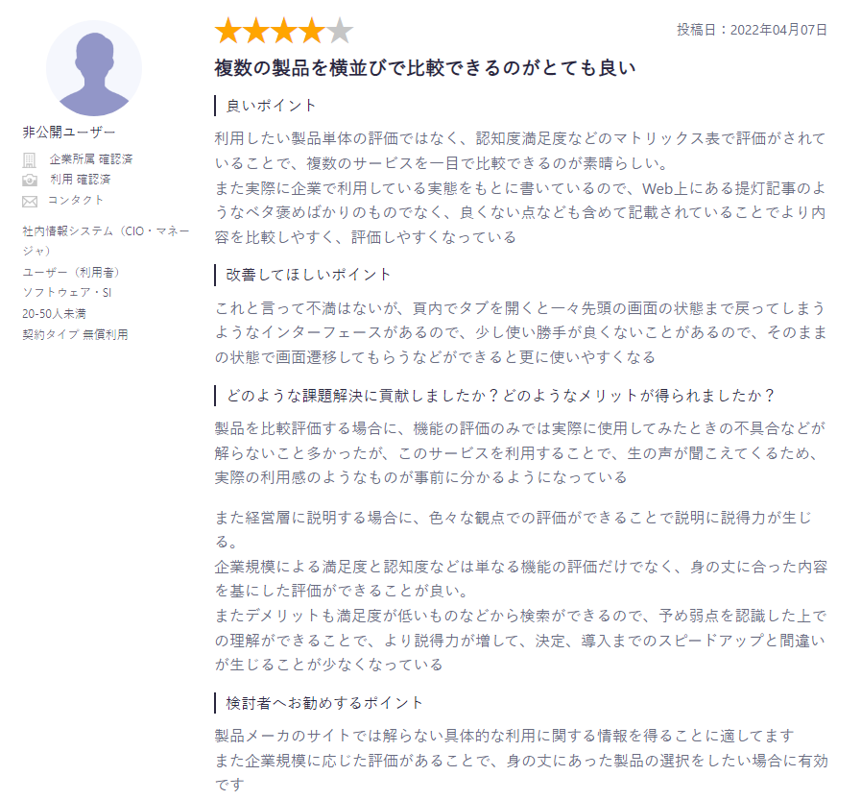Click the 検討者へお勧めするポイント heading
This screenshot has width=861, height=800.
324,703
